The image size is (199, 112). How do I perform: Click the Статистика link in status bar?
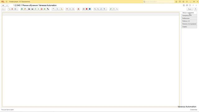[x=194, y=110]
